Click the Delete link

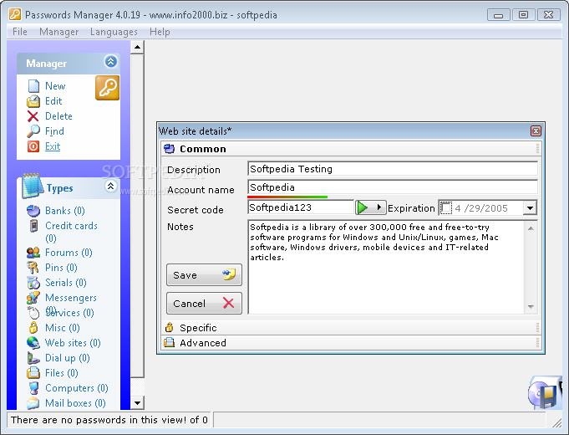coord(58,116)
